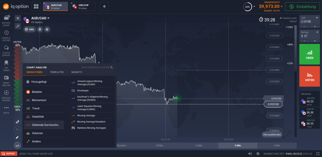Open Top-Trader leaderboard icon
The image size is (322, 157).
(x=6, y=65)
